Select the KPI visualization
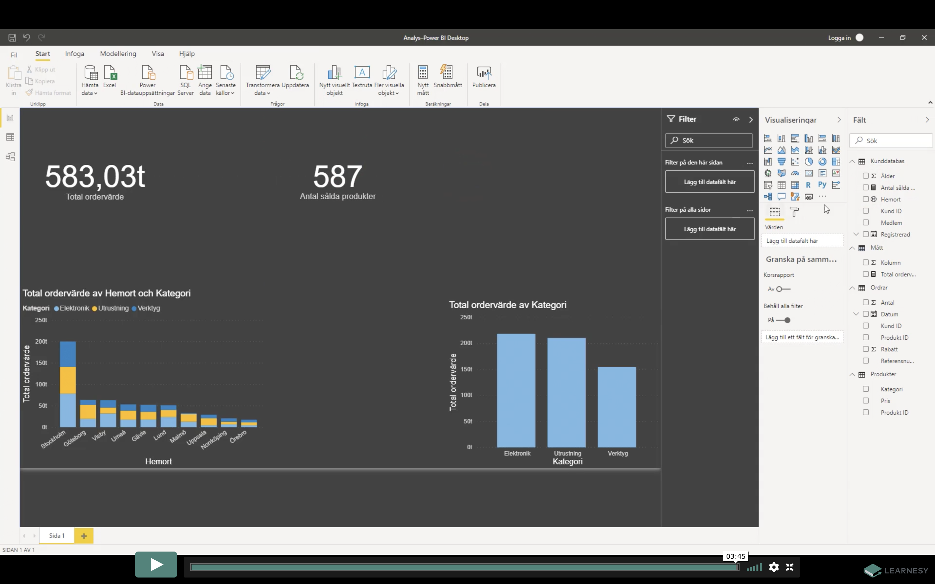 836,173
